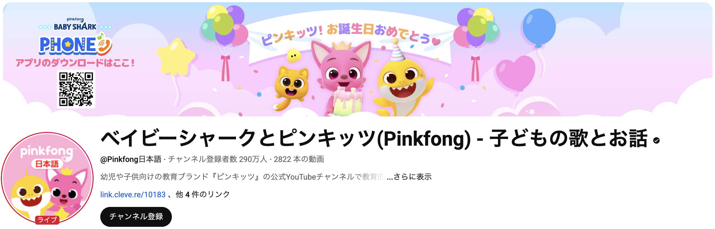
Task: Subscribe using the チャンネル登録 button
Action: (x=136, y=217)
